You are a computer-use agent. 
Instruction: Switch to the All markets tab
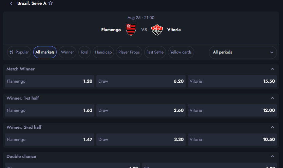[x=45, y=52]
